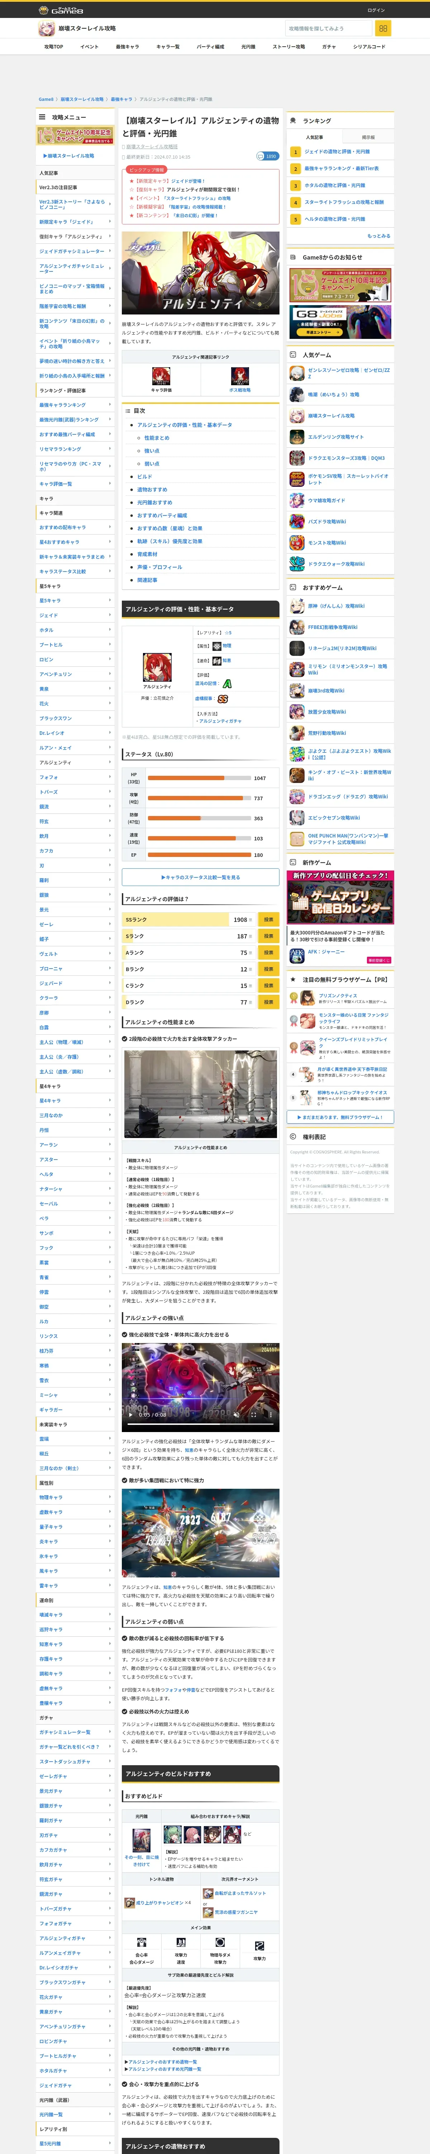Click the 崩壊スターレイル攻略 site avatar icon in the header

(47, 28)
